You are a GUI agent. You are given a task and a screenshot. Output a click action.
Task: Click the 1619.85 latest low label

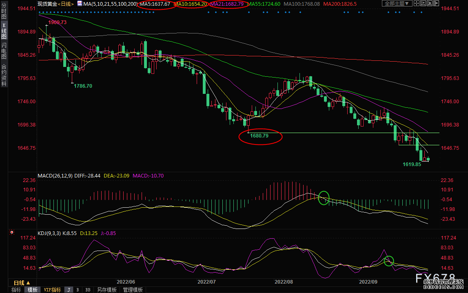coord(412,164)
